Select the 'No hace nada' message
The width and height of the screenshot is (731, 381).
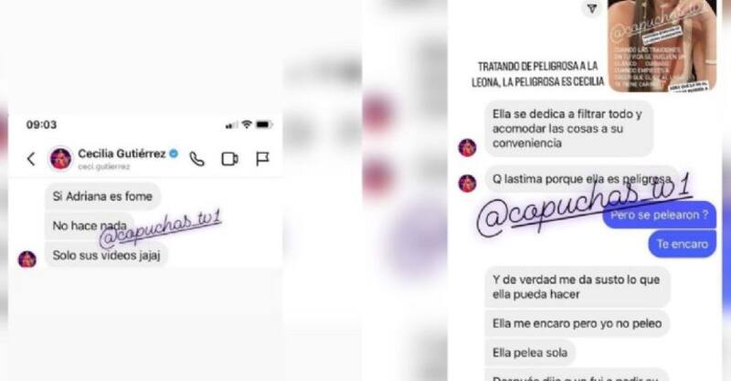click(90, 226)
